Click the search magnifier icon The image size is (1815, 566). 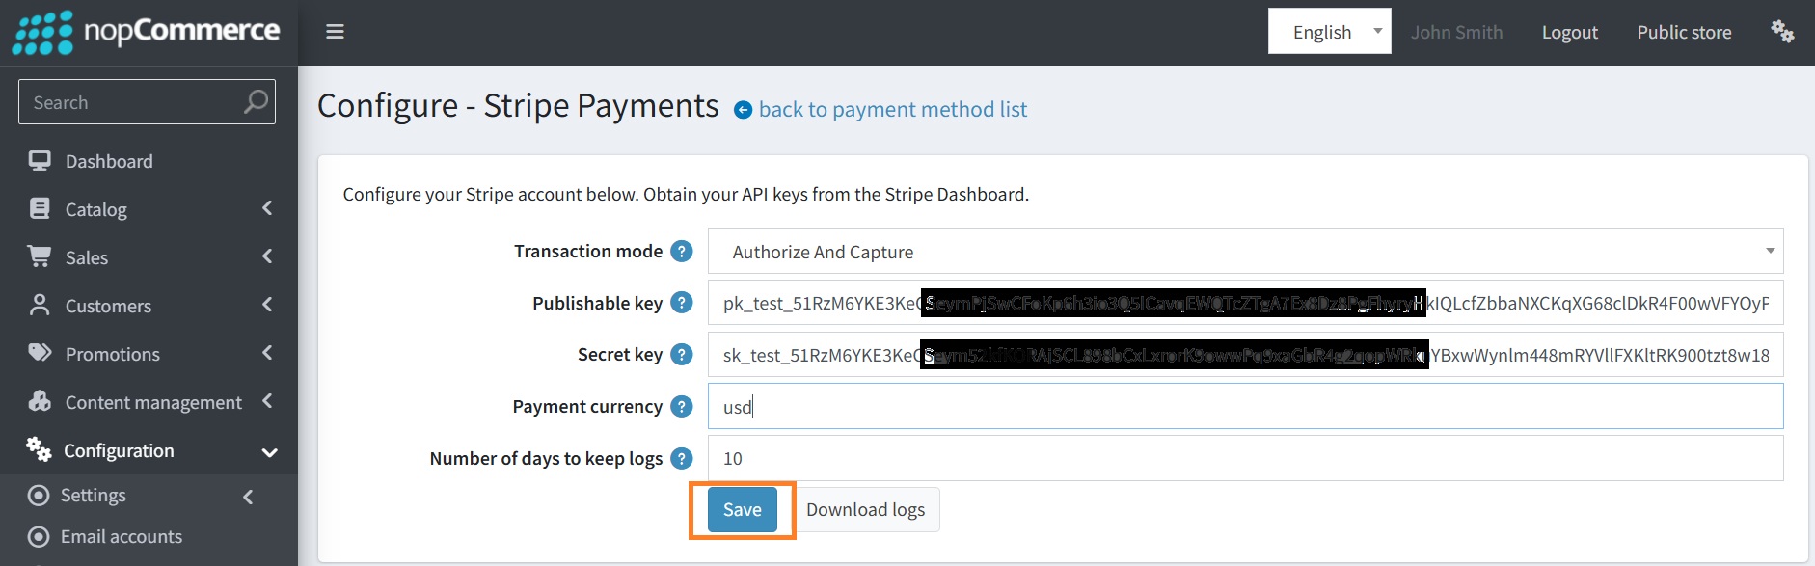[x=256, y=101]
